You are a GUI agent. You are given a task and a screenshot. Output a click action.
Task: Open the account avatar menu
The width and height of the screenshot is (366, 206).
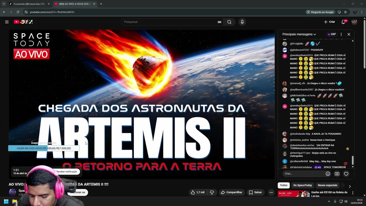[354, 22]
